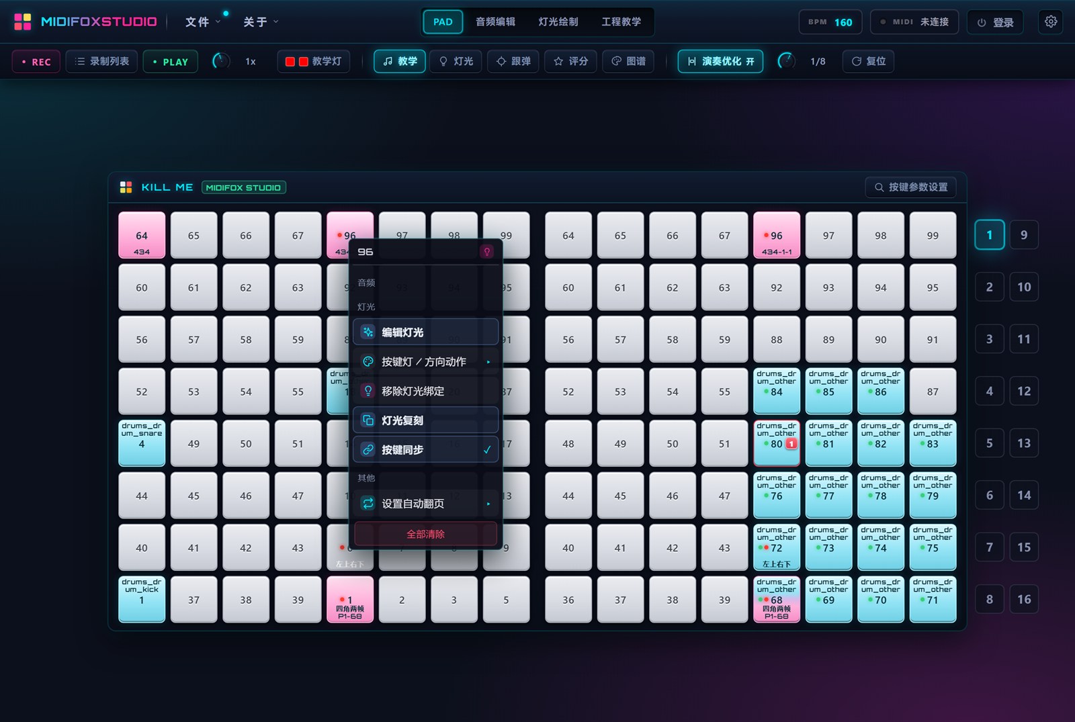This screenshot has height=722, width=1075.
Task: Adjust the knob beside 1/8
Action: pyautogui.click(x=786, y=61)
